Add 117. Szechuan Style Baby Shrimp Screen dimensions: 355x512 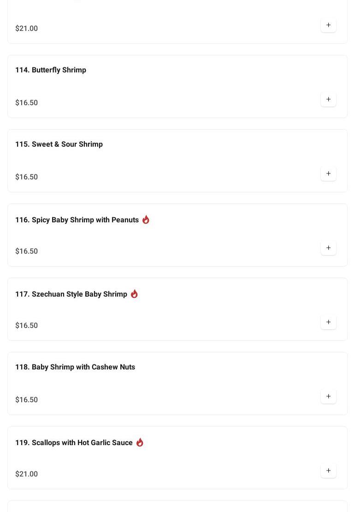[x=328, y=322]
